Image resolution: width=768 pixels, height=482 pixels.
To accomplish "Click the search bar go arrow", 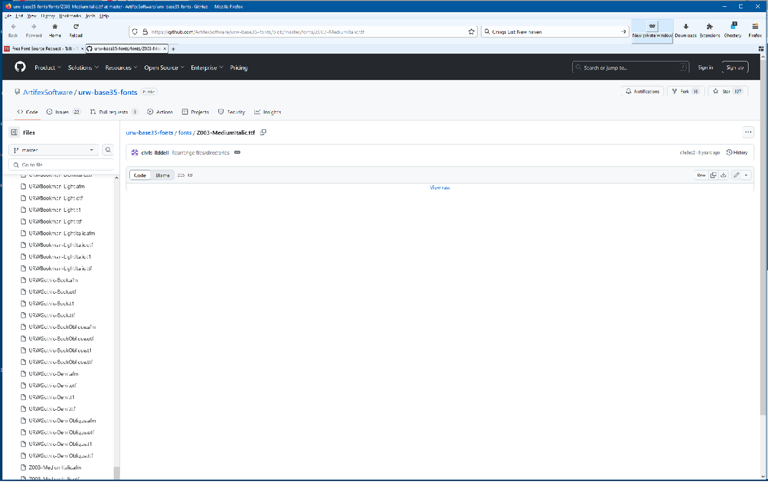I will pos(623,32).
